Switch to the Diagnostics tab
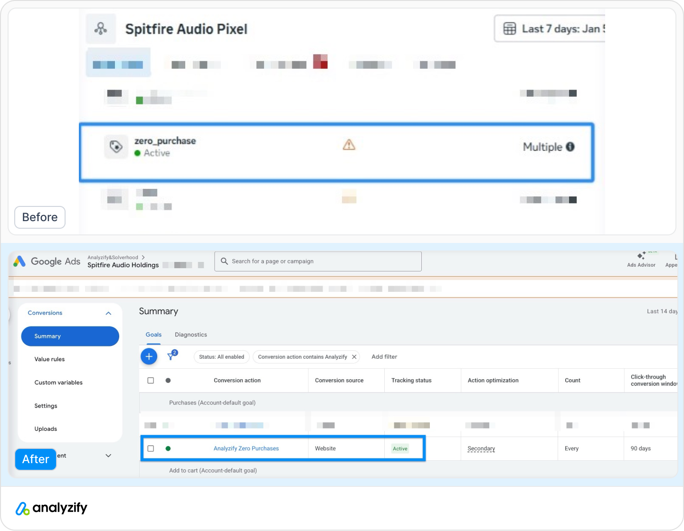The height and width of the screenshot is (531, 684). (x=191, y=335)
